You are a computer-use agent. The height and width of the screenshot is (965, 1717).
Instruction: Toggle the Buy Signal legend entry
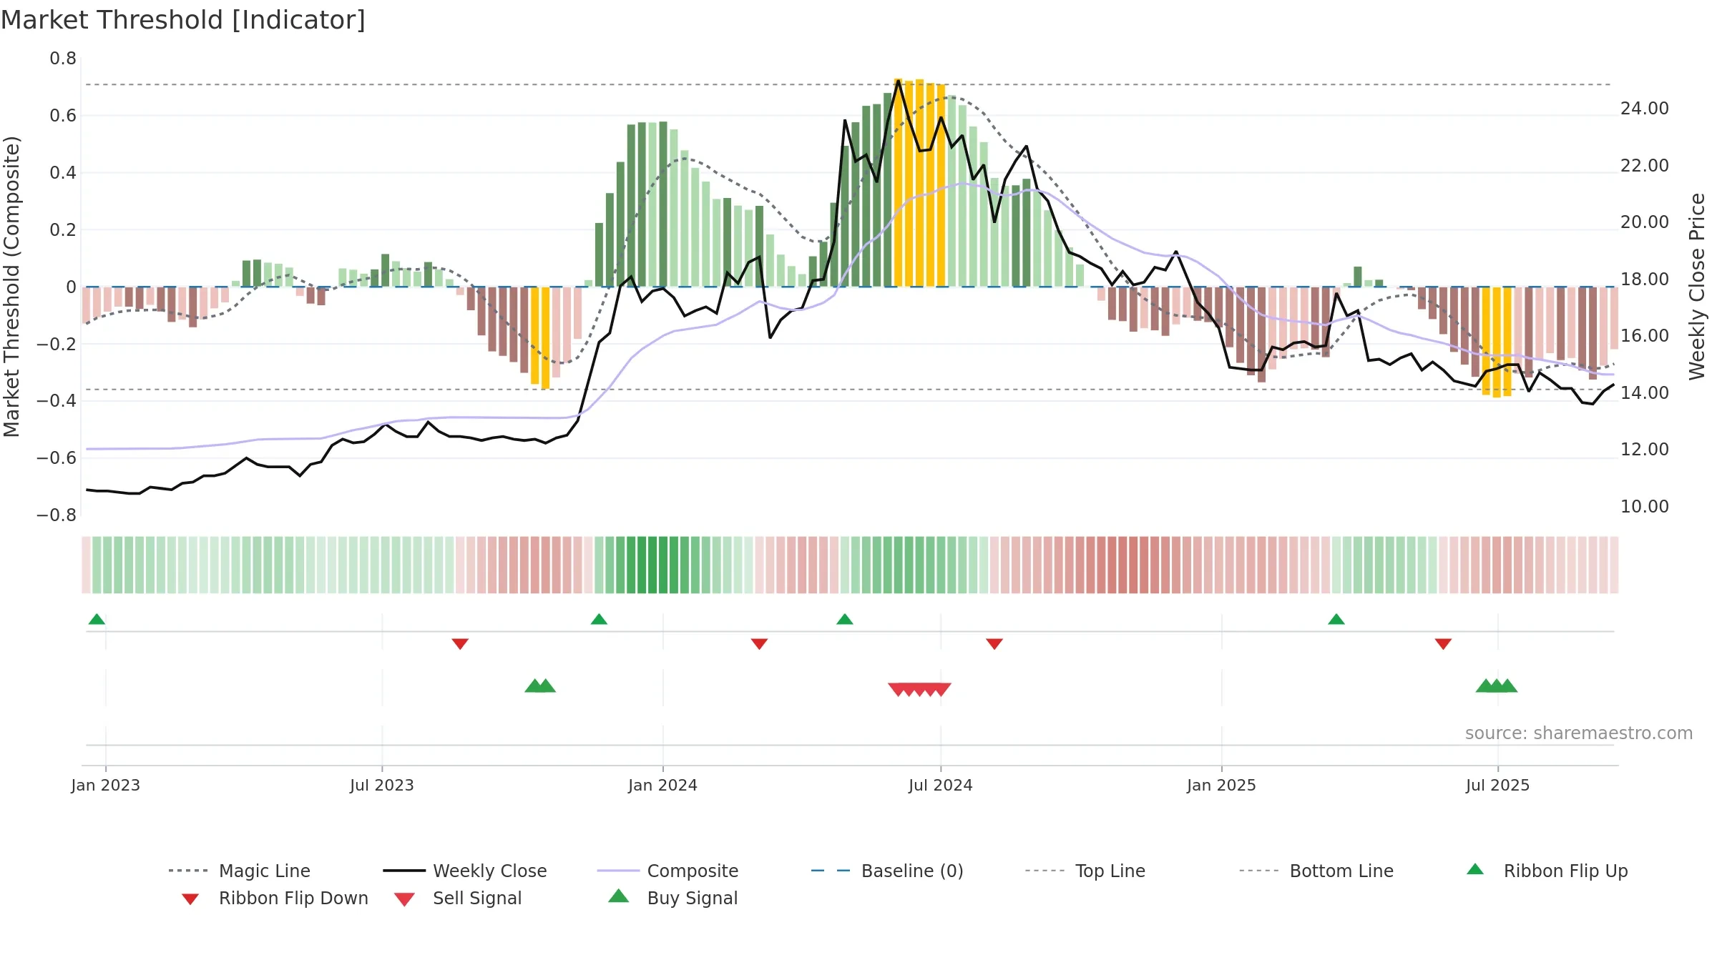tap(672, 898)
